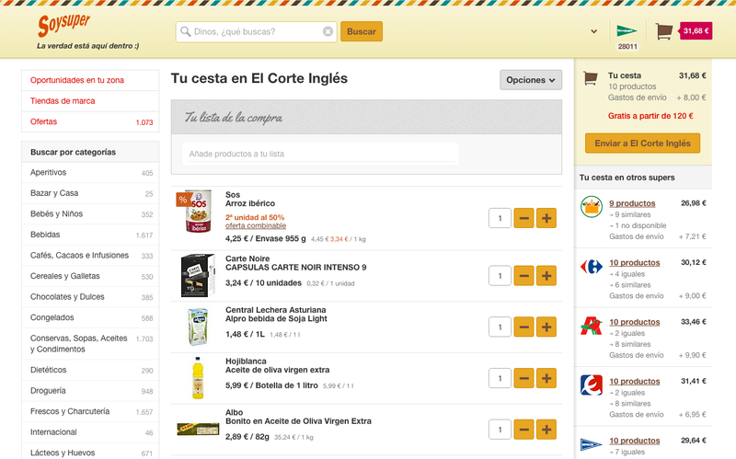Increase quantity of Sos Arroz ibérico
The width and height of the screenshot is (736, 459).
coord(546,218)
